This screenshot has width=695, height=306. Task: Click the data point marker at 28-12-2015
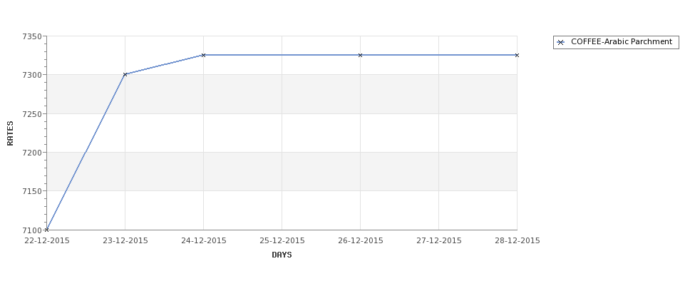coord(517,55)
